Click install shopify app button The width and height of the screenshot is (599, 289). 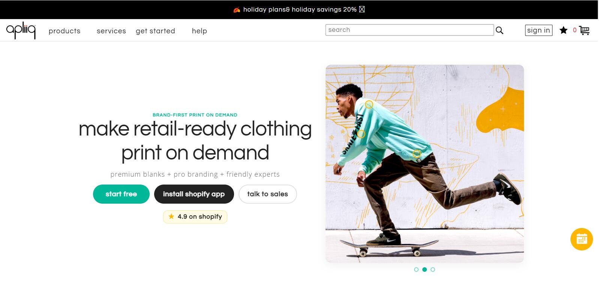tap(194, 194)
